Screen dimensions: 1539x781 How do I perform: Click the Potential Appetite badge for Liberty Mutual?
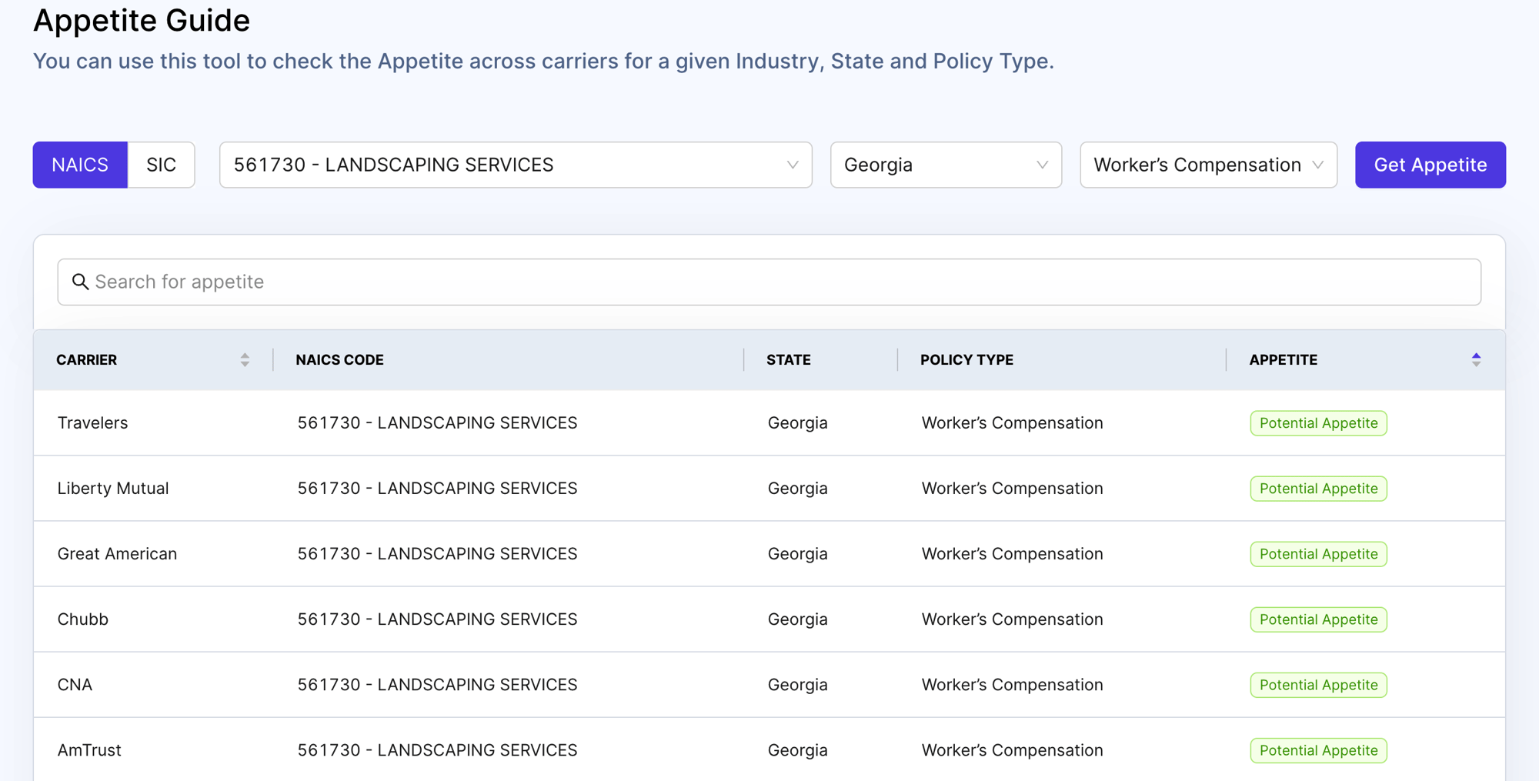tap(1318, 489)
